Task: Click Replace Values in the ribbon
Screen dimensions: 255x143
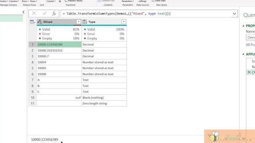Action: (x=73, y=1)
